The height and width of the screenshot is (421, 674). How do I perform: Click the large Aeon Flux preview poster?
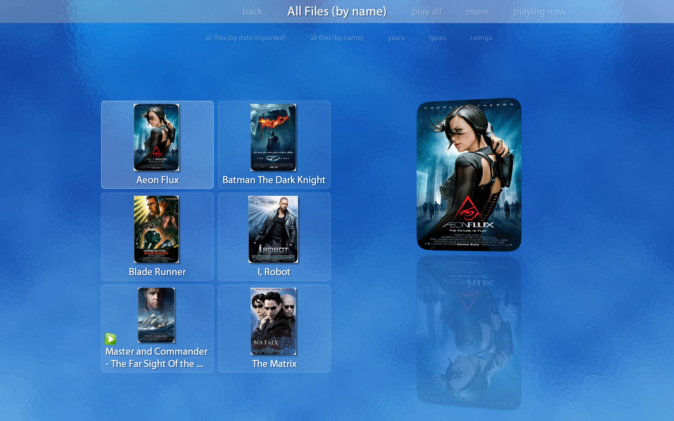click(469, 174)
